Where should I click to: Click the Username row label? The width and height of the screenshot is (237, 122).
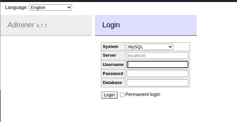[113, 65]
